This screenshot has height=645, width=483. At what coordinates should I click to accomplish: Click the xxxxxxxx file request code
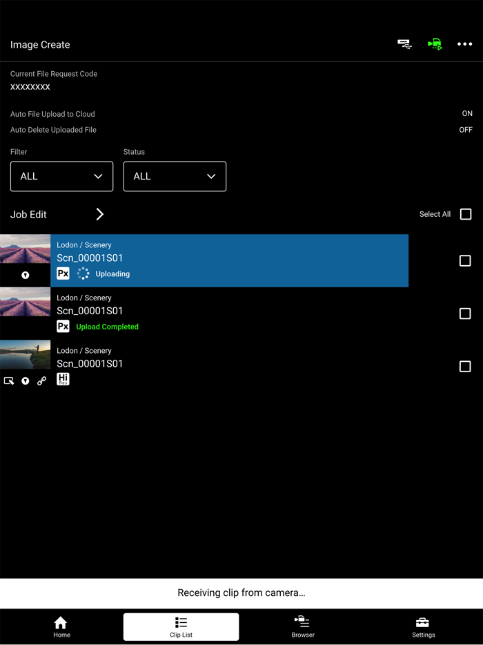pos(30,87)
